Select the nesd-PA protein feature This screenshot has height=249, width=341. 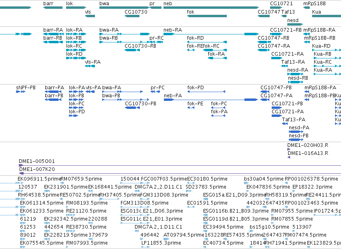296,132
